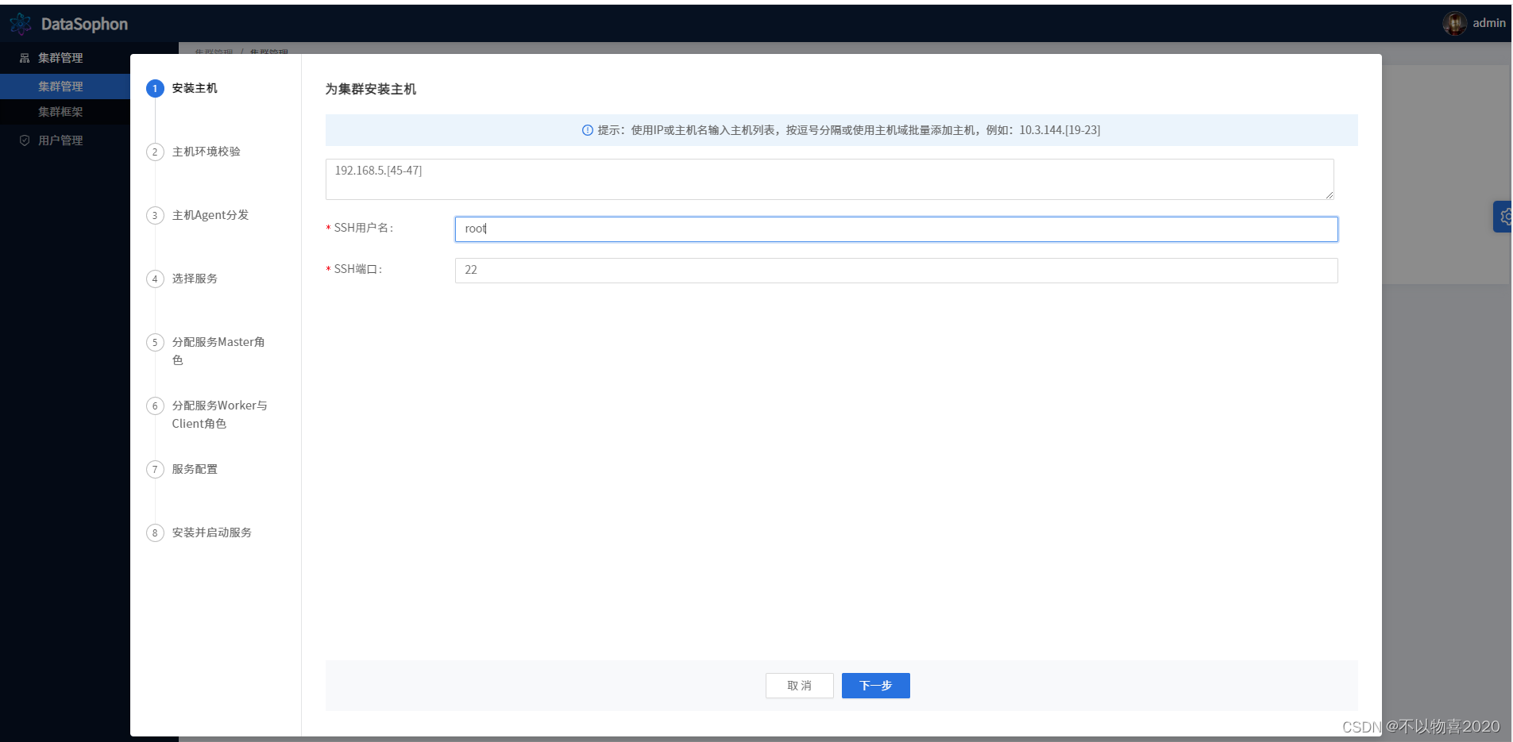This screenshot has width=1513, height=742.
Task: Click the 为集群安装主机 heading
Action: (x=371, y=89)
